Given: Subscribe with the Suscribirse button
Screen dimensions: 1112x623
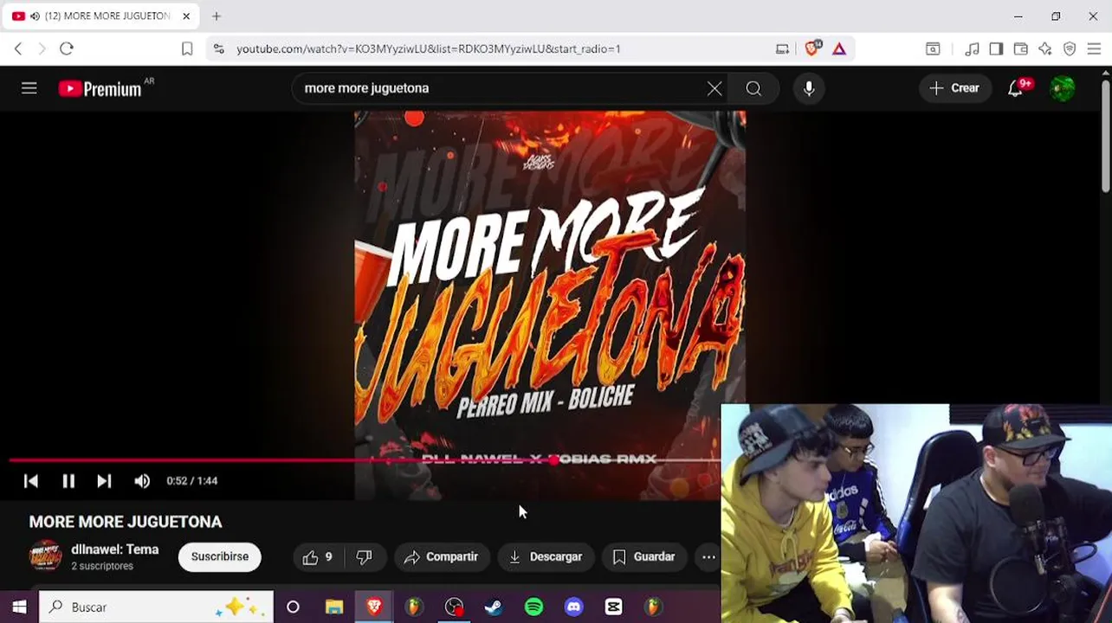Looking at the screenshot, I should click(220, 556).
